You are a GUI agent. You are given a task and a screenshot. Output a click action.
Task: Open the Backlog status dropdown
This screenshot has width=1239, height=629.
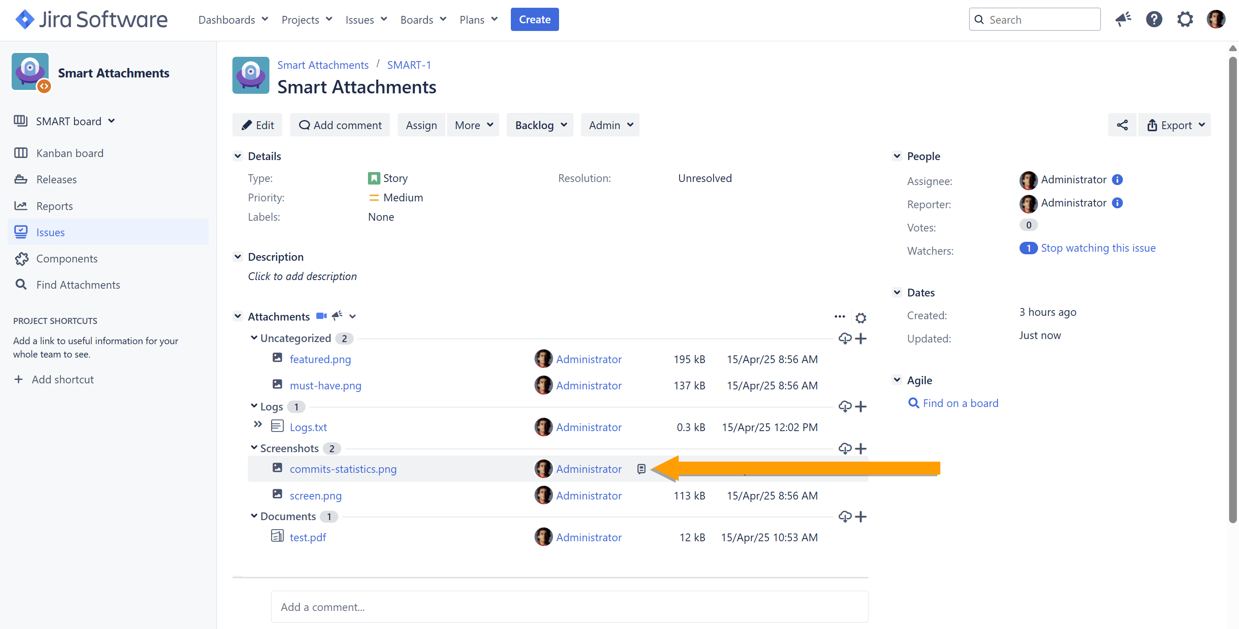point(540,125)
